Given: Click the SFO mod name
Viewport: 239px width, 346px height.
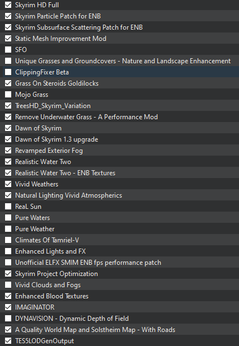Looking at the screenshot, I should 21,50.
